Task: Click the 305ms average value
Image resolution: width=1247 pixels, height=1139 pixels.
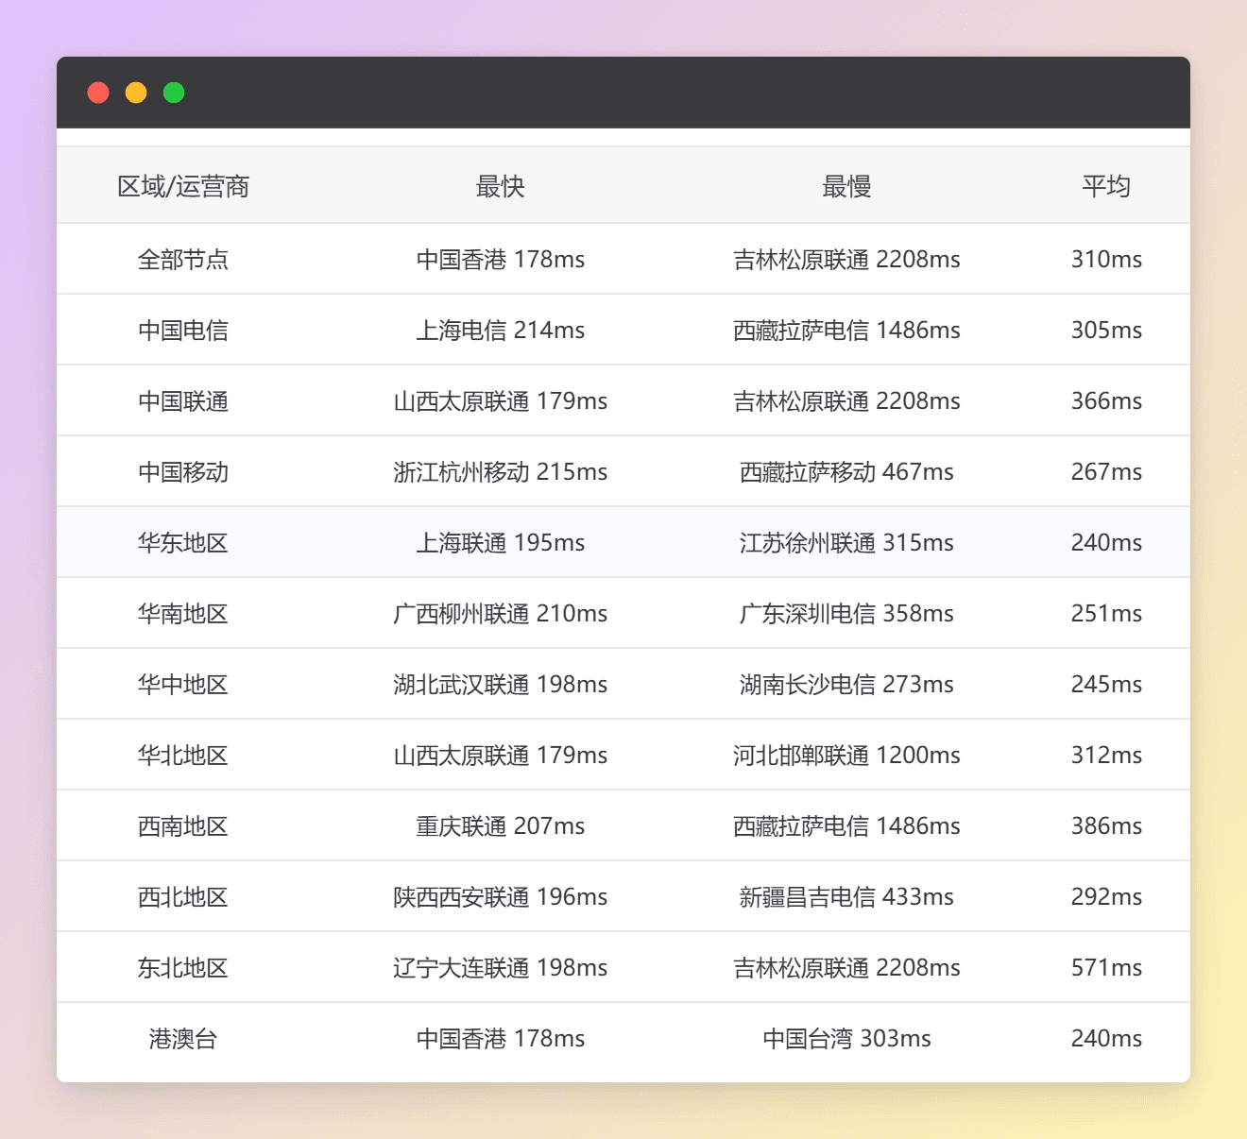Action: pos(1106,330)
